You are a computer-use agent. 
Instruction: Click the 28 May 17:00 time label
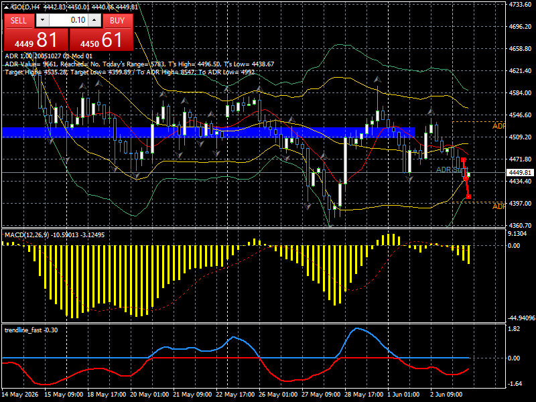point(364,394)
